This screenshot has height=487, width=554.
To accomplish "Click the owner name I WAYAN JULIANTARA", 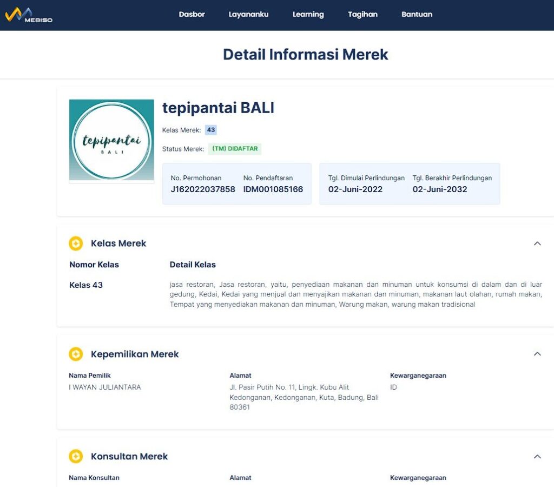I will [x=104, y=387].
